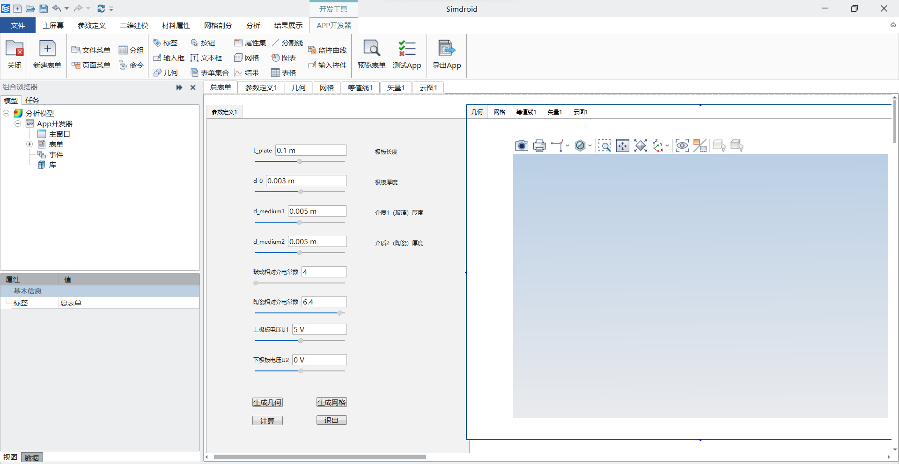Viewport: 899px width, 464px height.
Task: Insert a 表格 table control
Action: (x=284, y=72)
